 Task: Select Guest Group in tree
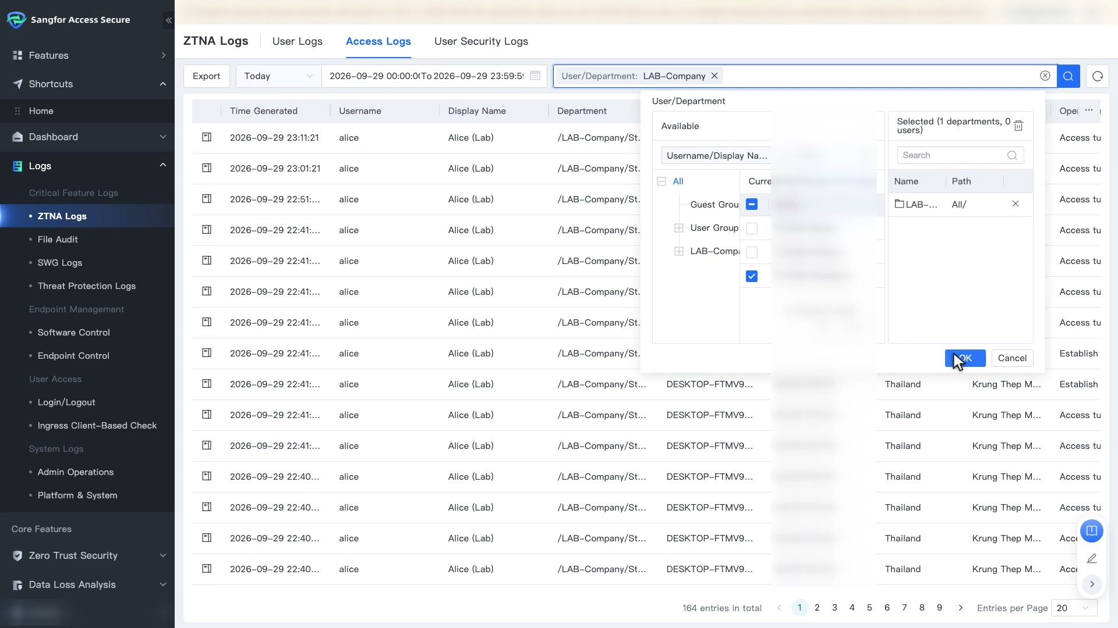pyautogui.click(x=714, y=204)
